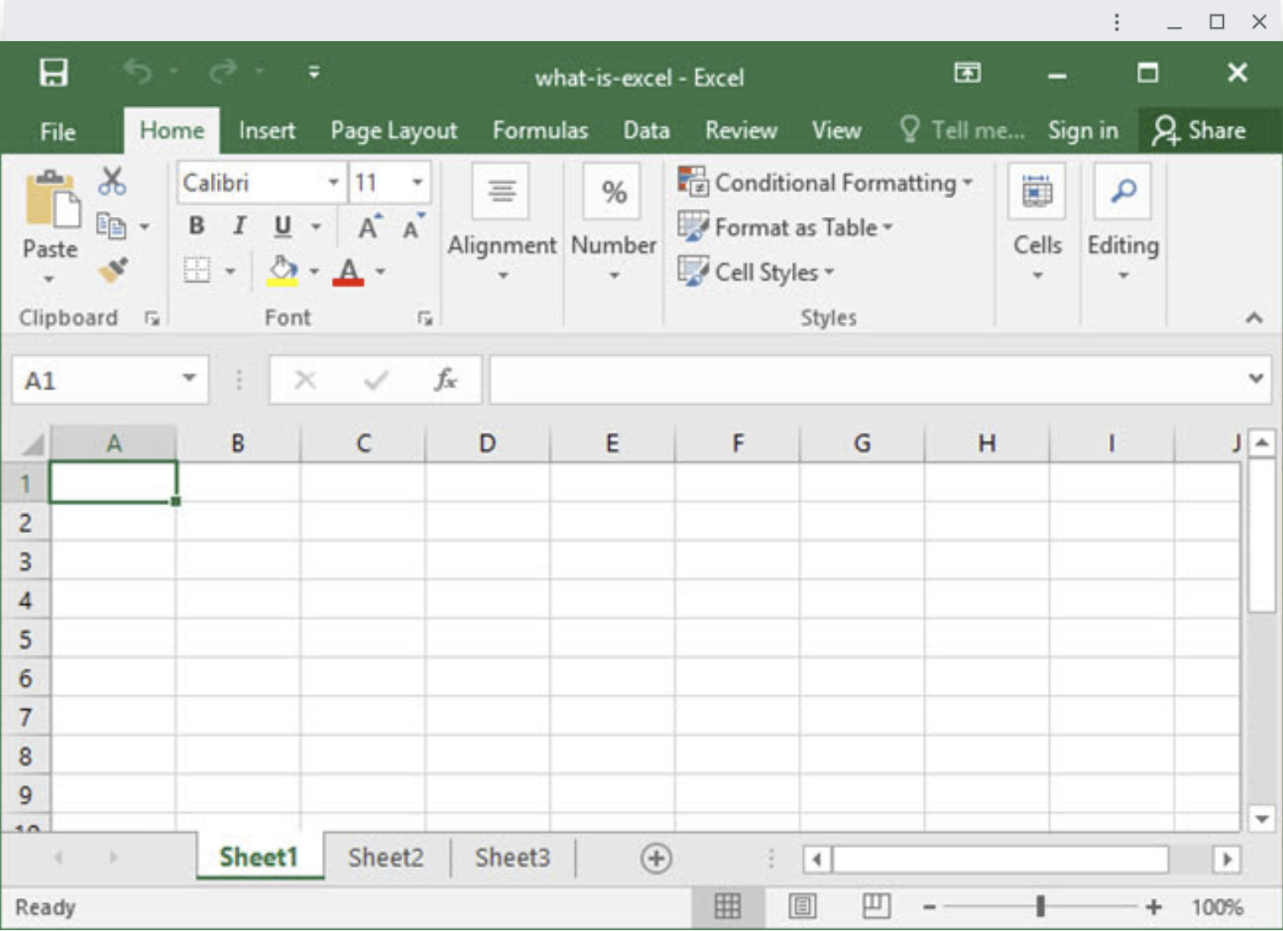This screenshot has height=931, width=1283.
Task: Open the Calibri font name dropdown
Action: pos(333,182)
